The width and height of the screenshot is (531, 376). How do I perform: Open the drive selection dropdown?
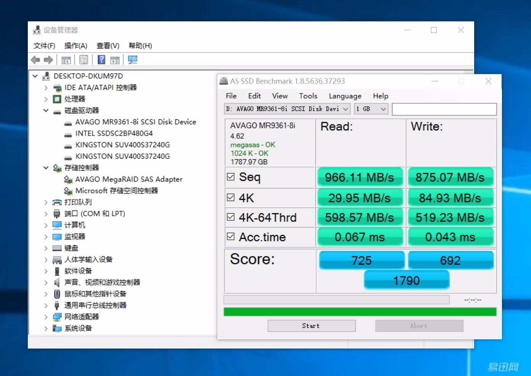(287, 109)
